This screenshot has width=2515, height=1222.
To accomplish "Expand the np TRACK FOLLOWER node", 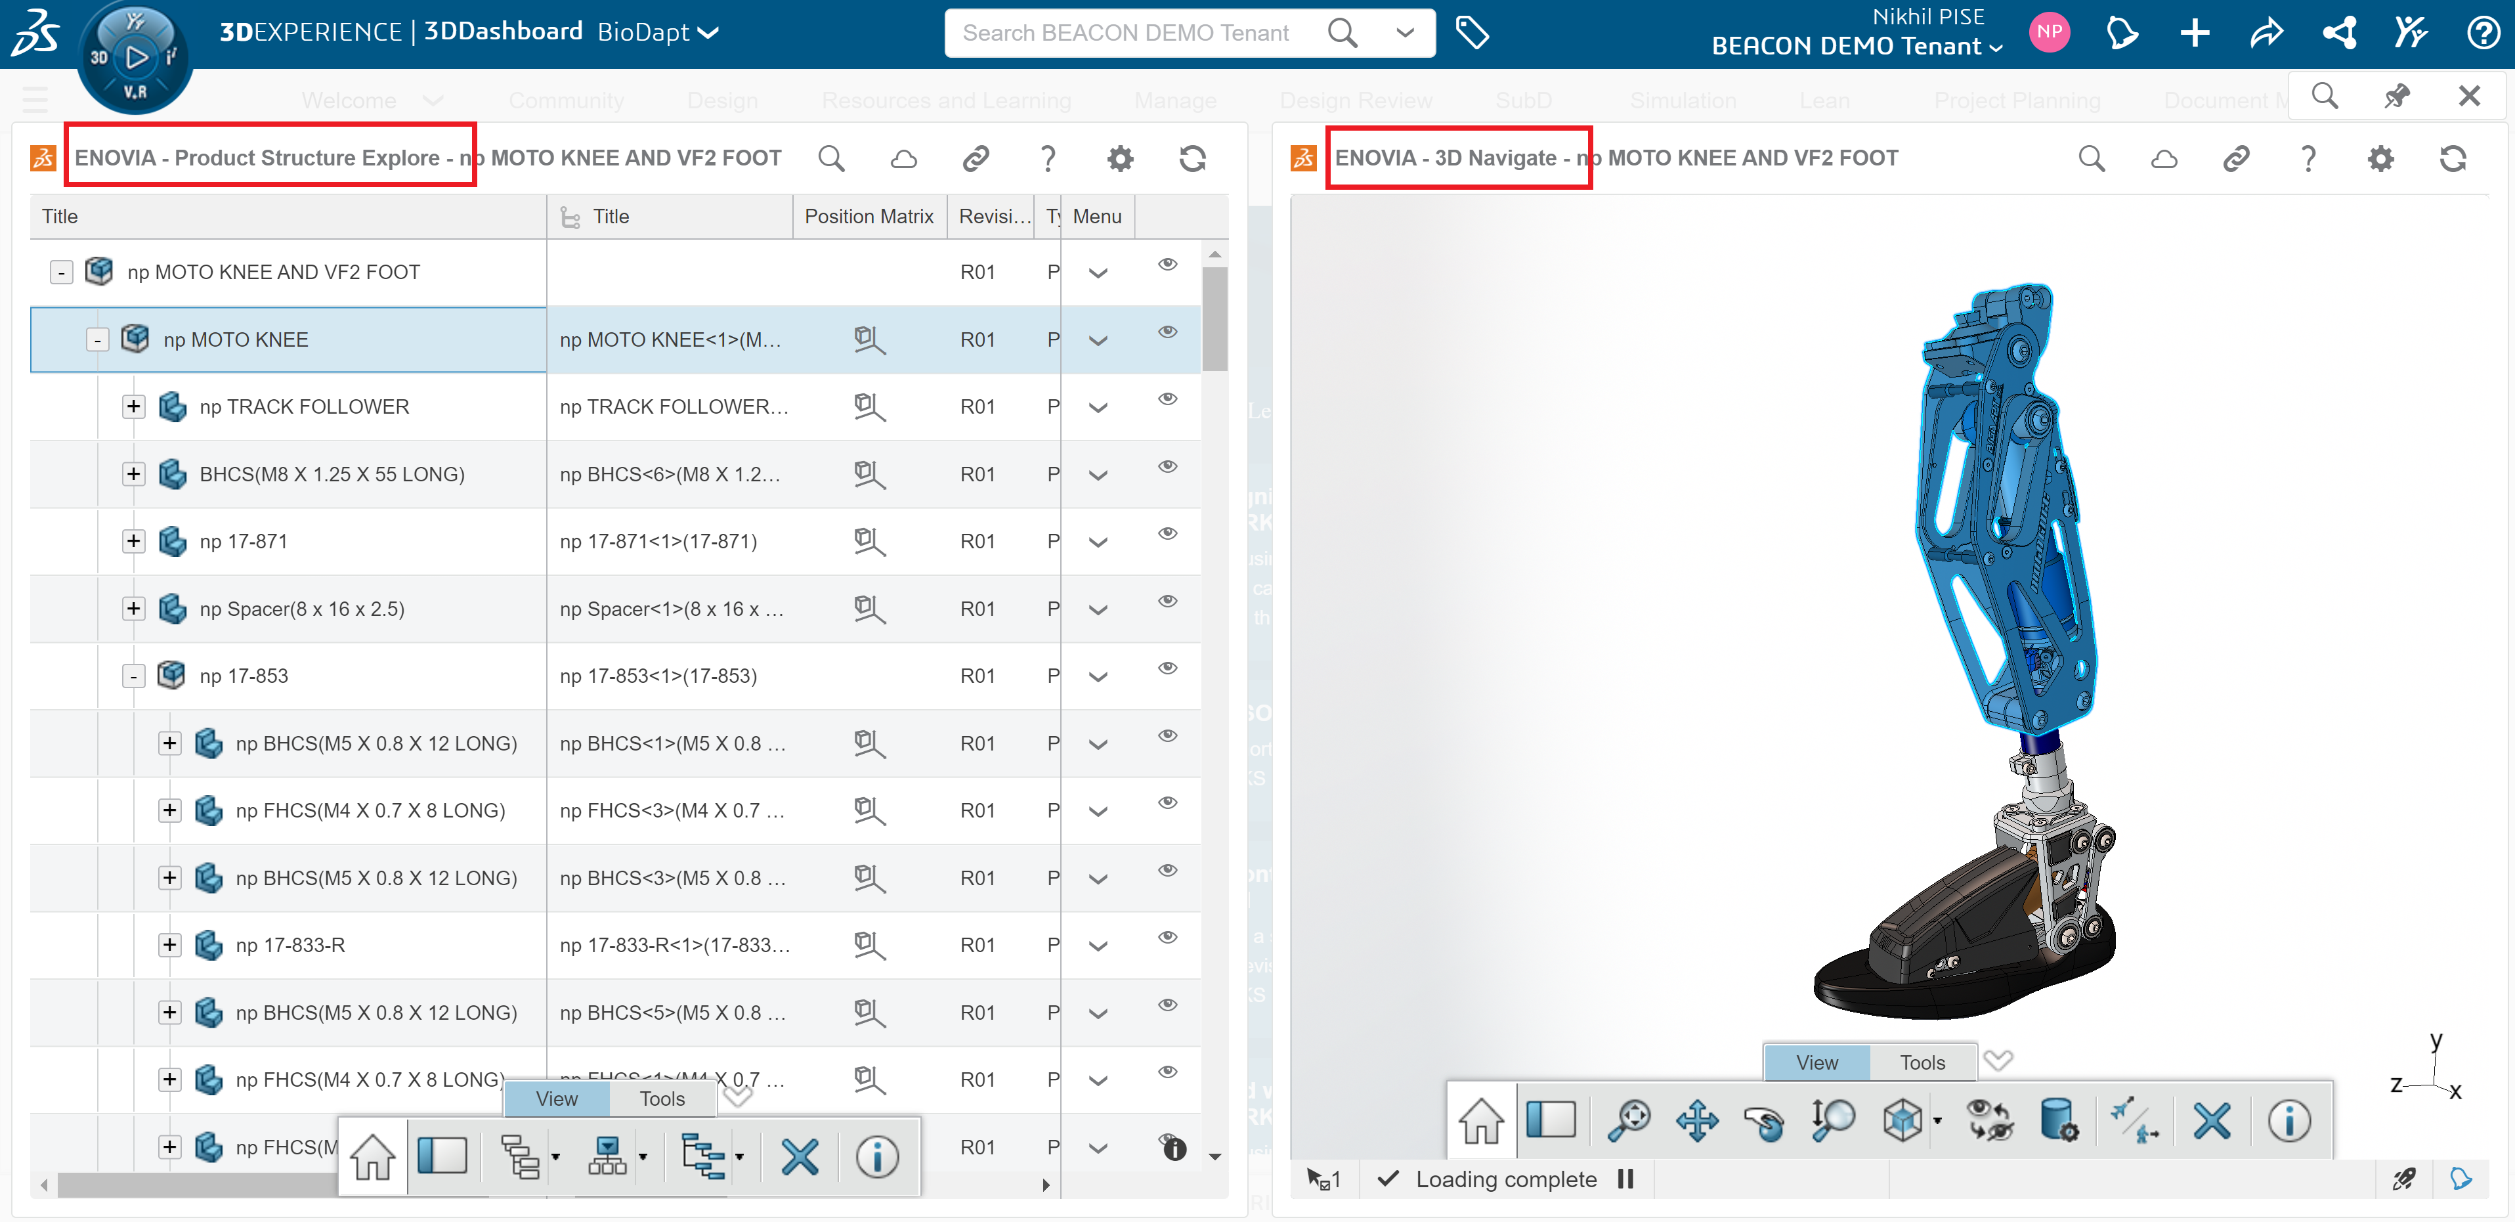I will pos(134,406).
